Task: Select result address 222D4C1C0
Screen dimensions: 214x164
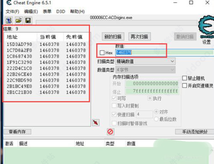Action: 19,68
